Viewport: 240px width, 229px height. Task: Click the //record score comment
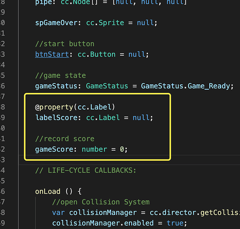[65, 139]
